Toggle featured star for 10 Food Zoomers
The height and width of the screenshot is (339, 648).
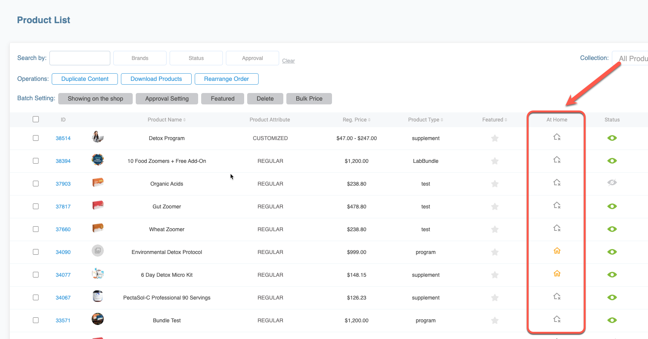coord(495,161)
